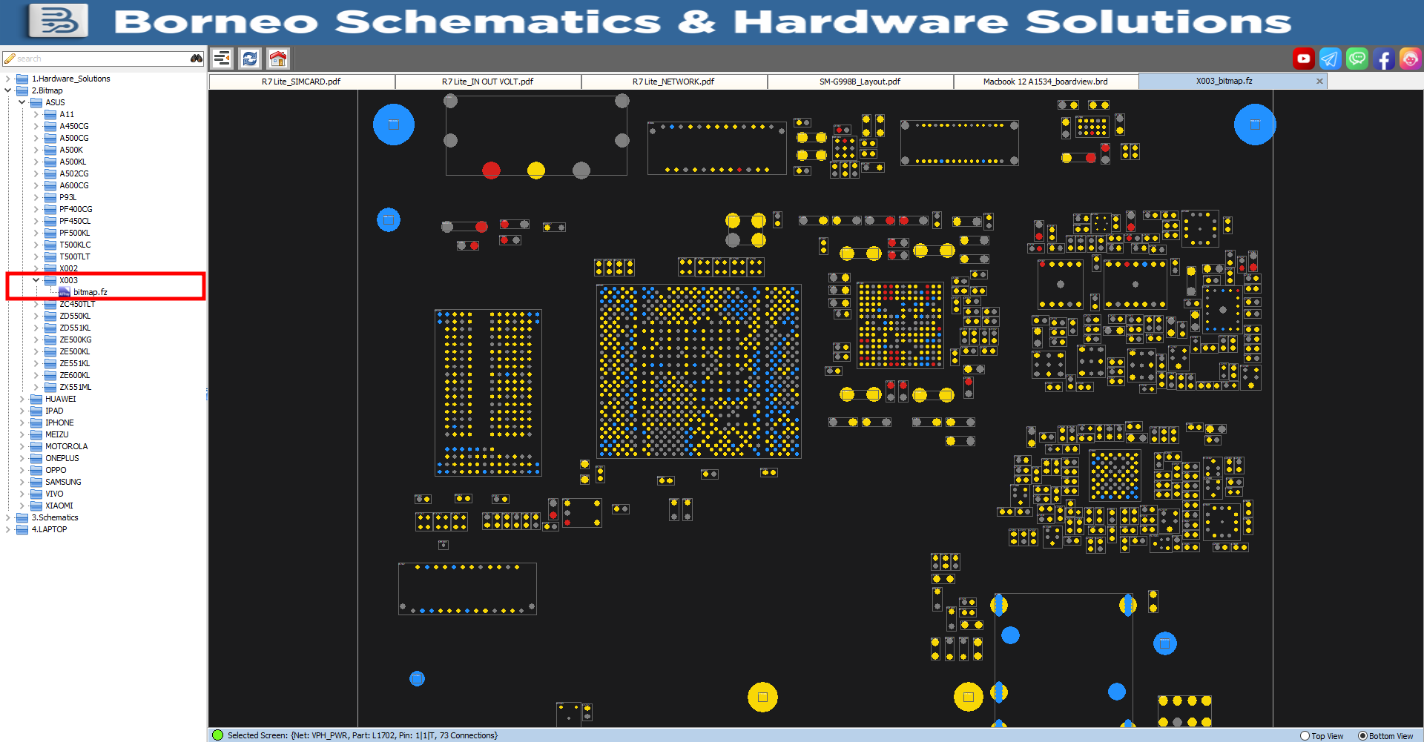The width and height of the screenshot is (1424, 742).
Task: Collapse the X003 folder in the tree
Action: (x=36, y=280)
